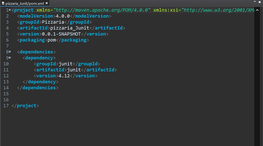Click the scroll-up arrow of the vertical scrollbar

[x=257, y=10]
